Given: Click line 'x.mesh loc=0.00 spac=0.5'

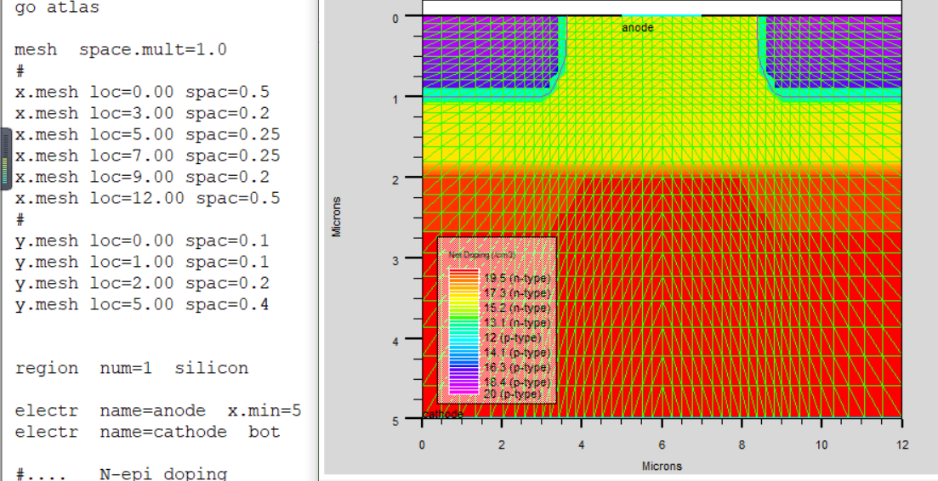Looking at the screenshot, I should 142,92.
